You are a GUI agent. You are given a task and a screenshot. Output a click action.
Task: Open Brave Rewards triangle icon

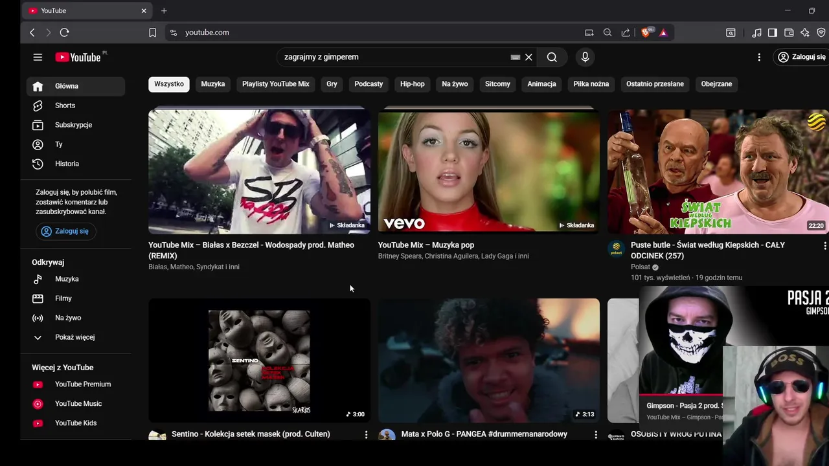click(663, 32)
